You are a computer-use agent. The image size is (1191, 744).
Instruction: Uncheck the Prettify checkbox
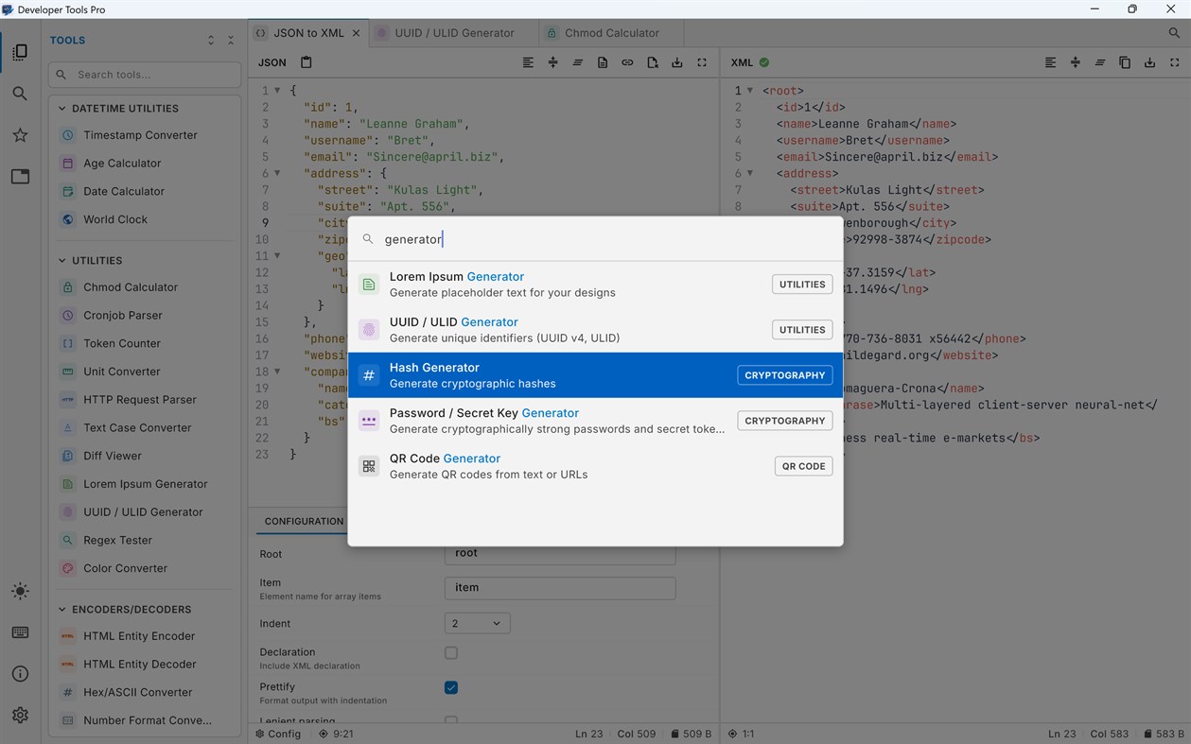click(451, 687)
